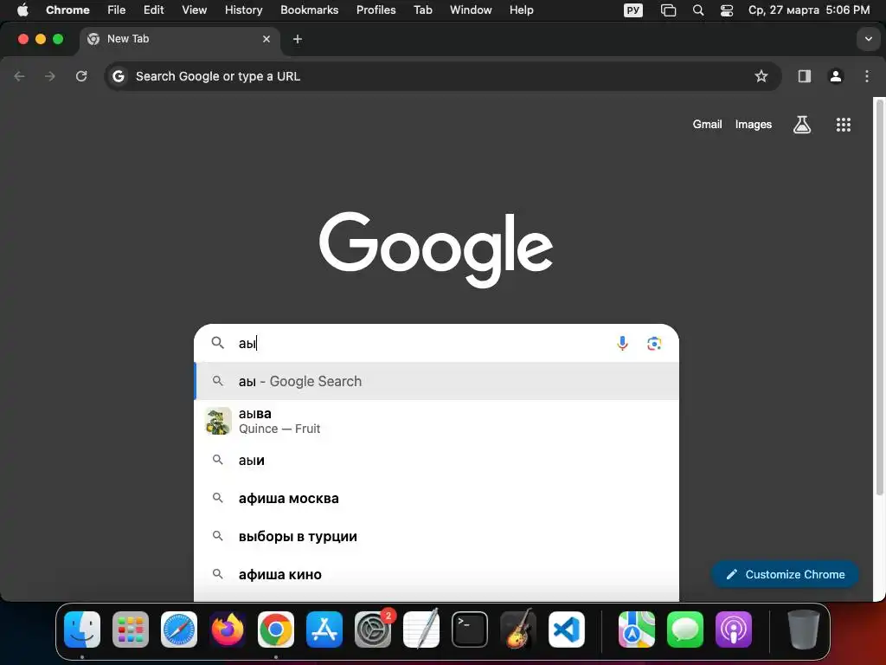Expand the tab search dropdown
The width and height of the screenshot is (886, 665).
point(868,39)
